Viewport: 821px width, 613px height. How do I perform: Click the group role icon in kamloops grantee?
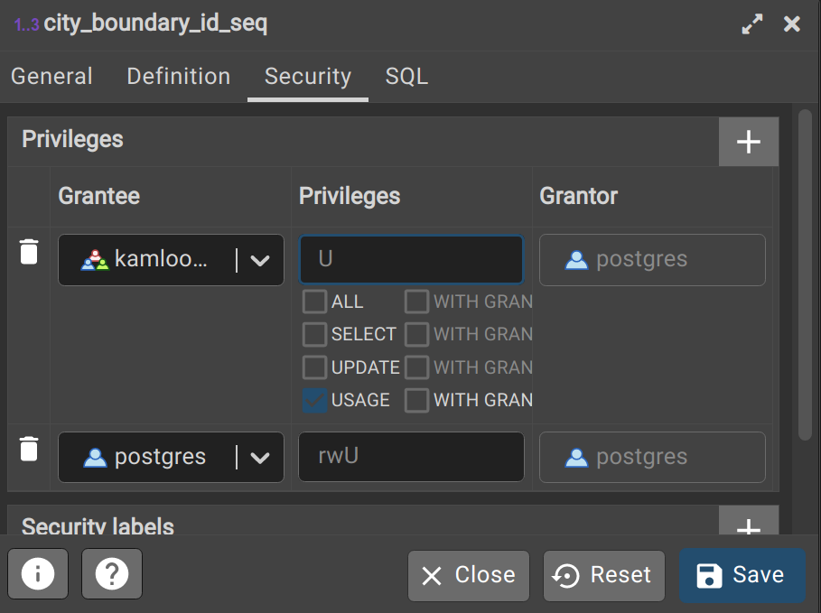(95, 260)
